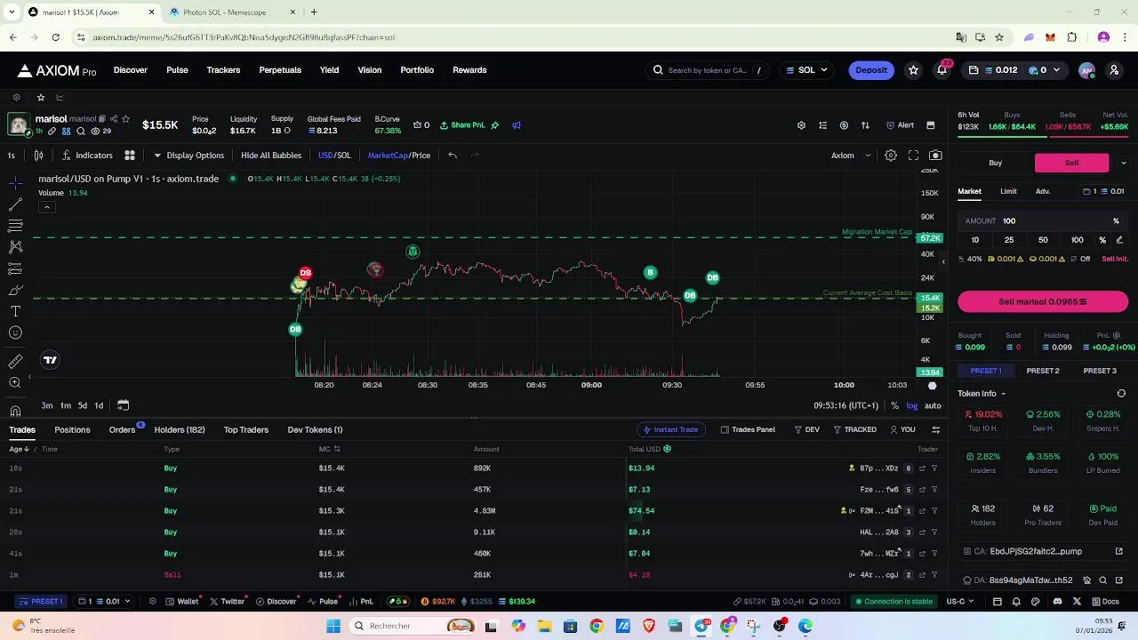Open the Pulse menu in the top navigation
Image resolution: width=1138 pixels, height=640 pixels.
177,70
